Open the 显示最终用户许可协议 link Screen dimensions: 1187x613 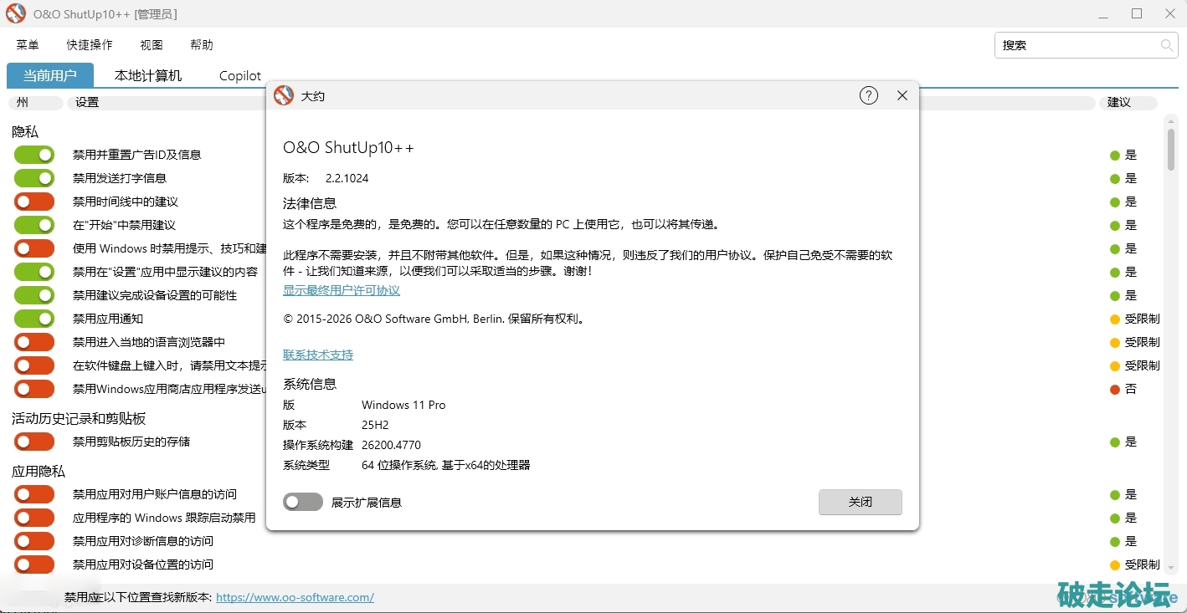pyautogui.click(x=342, y=290)
